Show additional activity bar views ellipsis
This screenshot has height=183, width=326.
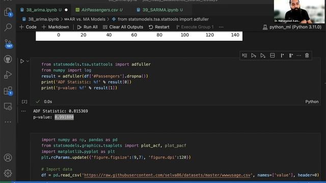pyautogui.click(x=8, y=122)
